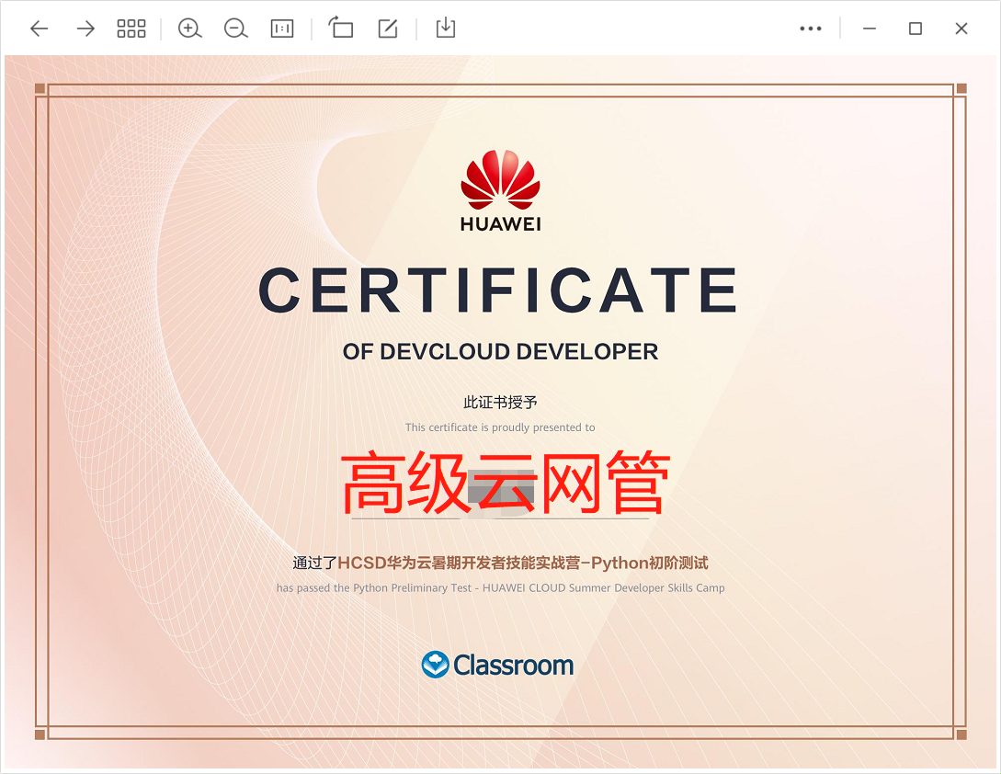Zoom in on the certificate
The width and height of the screenshot is (1001, 774).
[189, 28]
